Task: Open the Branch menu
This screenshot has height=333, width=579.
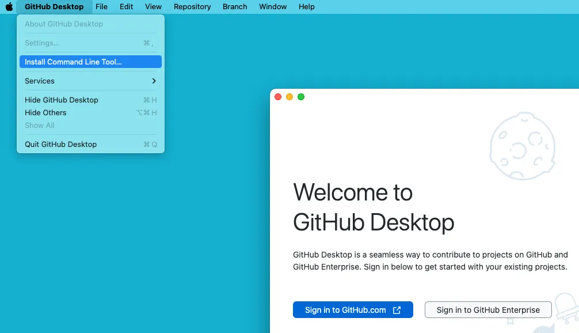Action: pos(235,7)
